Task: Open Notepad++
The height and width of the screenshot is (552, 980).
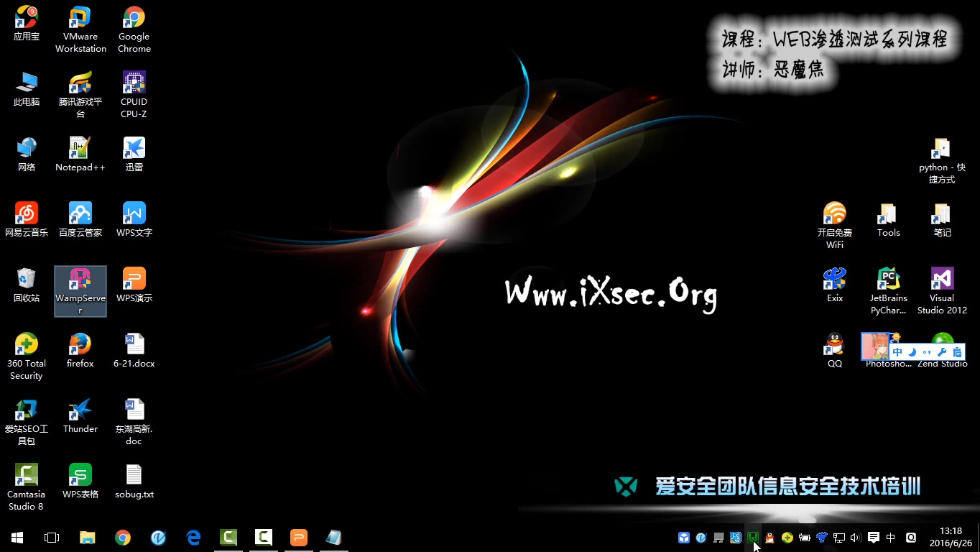Action: (x=80, y=149)
